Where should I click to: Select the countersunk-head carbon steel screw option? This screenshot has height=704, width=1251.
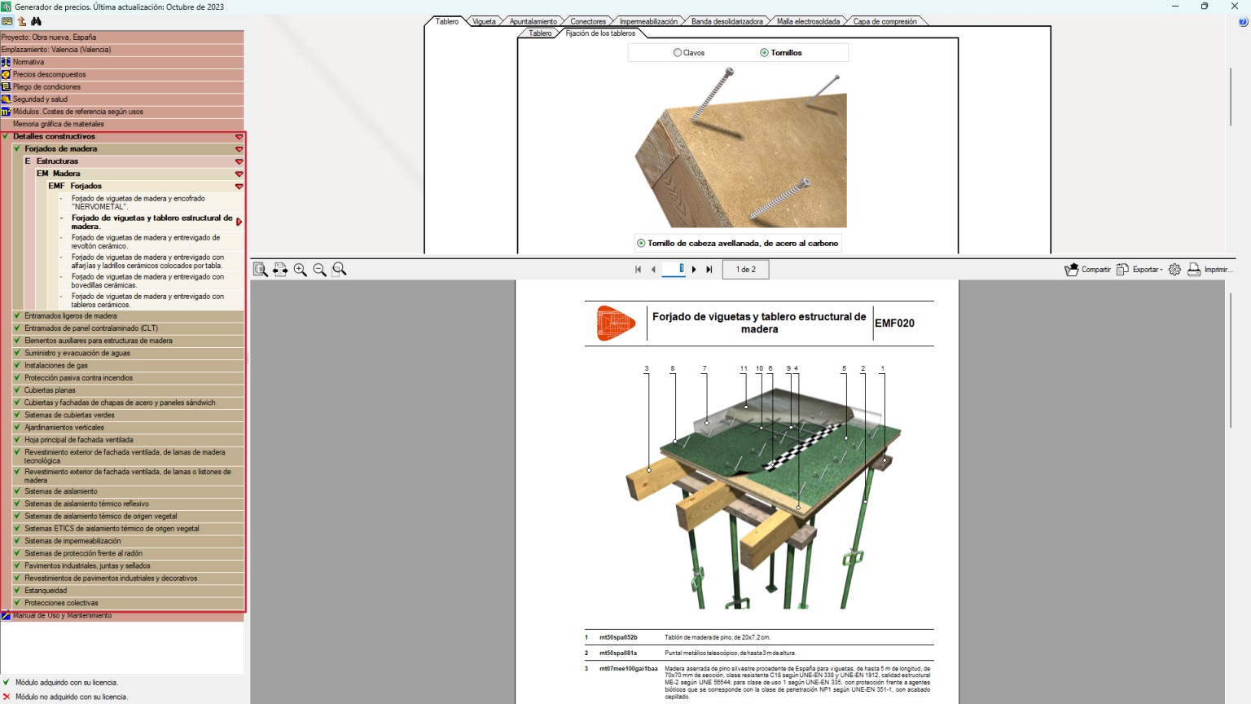(x=738, y=244)
